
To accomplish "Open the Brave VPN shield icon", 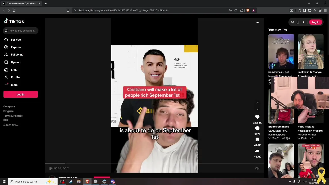I will tap(320, 10).
